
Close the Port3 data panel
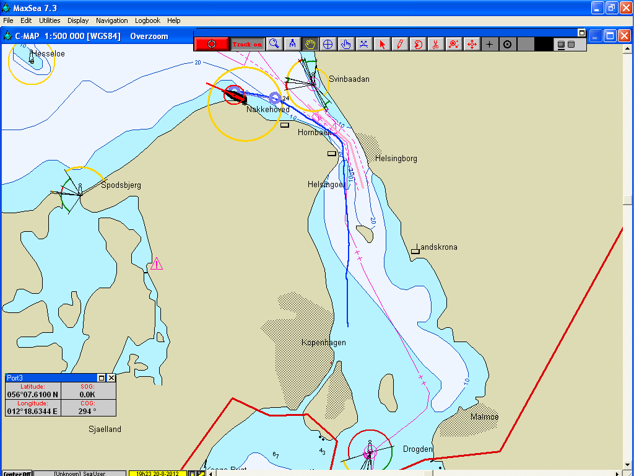pos(111,377)
